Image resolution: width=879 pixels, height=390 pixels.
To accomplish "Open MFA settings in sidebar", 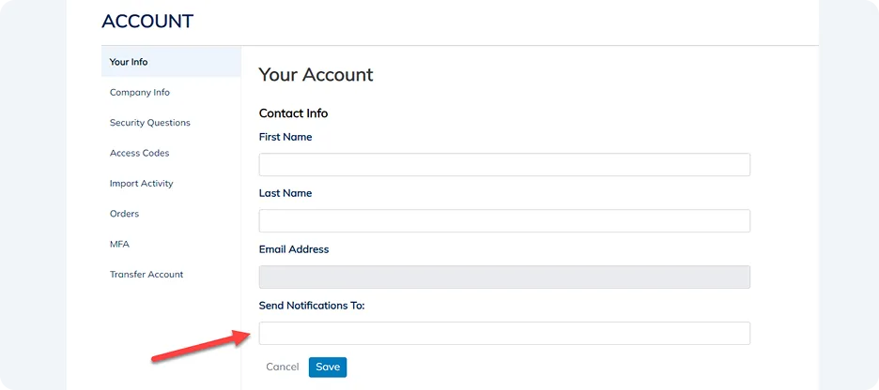I will pos(119,244).
